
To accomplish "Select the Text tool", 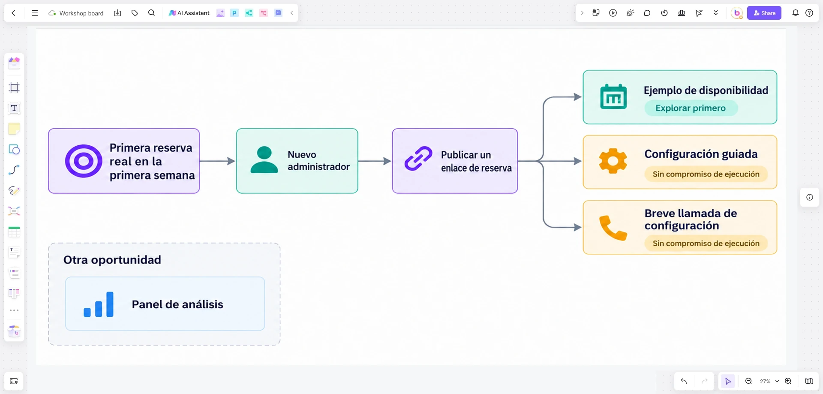I will pos(14,108).
